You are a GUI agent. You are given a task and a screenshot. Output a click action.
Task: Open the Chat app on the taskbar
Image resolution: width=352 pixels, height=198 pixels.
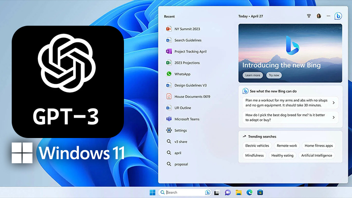(x=228, y=193)
